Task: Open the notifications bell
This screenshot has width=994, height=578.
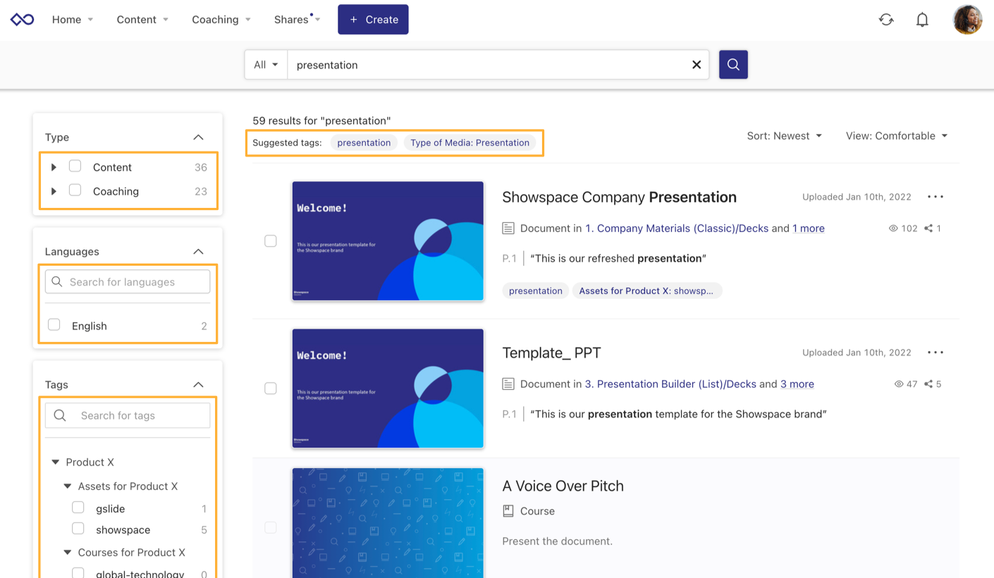Action: click(x=922, y=20)
